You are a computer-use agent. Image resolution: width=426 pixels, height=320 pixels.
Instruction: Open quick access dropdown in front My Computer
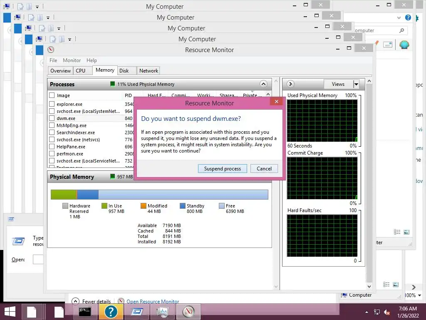point(69,40)
